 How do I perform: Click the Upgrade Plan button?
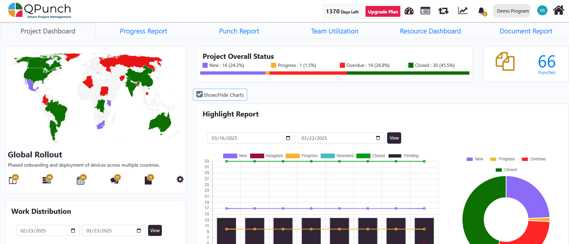point(383,12)
